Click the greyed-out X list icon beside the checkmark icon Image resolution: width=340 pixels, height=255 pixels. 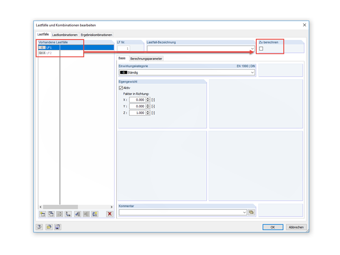[x=86, y=214]
